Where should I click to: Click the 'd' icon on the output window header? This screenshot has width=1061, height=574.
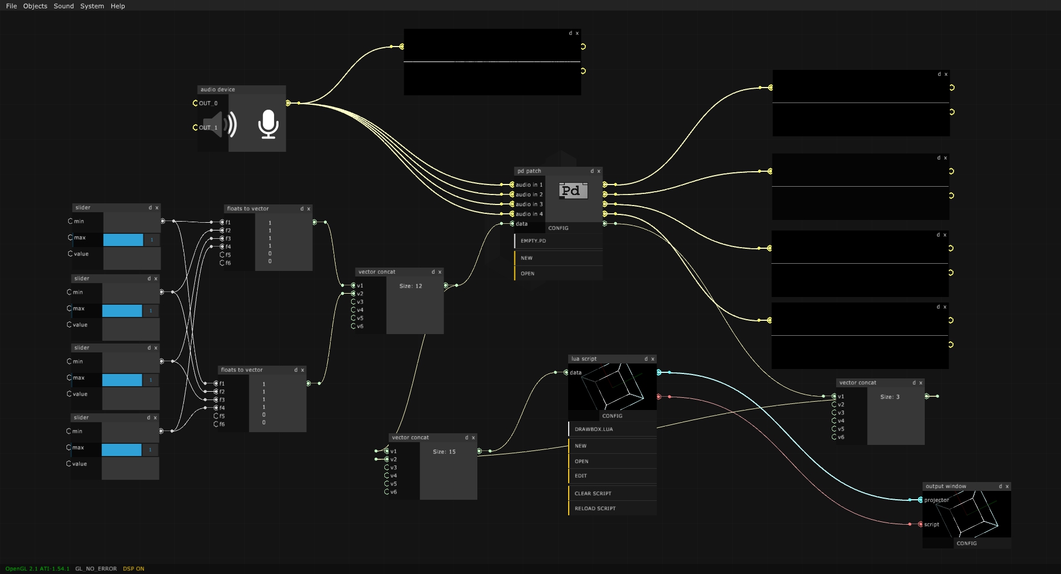[x=1000, y=486]
